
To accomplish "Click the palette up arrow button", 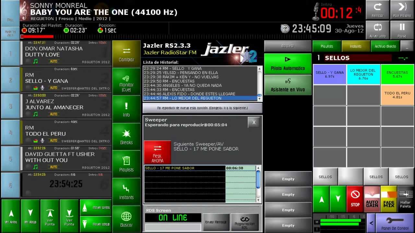I will click(321, 199).
